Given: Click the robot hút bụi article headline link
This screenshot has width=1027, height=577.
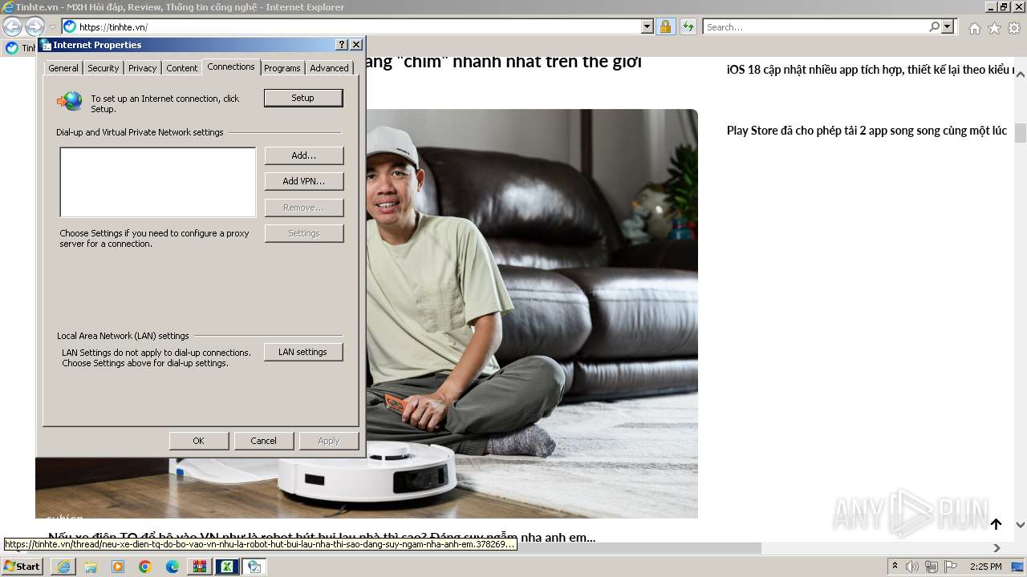Looking at the screenshot, I should 322,537.
